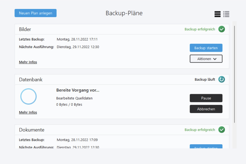Viewport: 246px width, 164px height.
Task: Start the backup for the Bilder plan
Action: pyautogui.click(x=206, y=48)
